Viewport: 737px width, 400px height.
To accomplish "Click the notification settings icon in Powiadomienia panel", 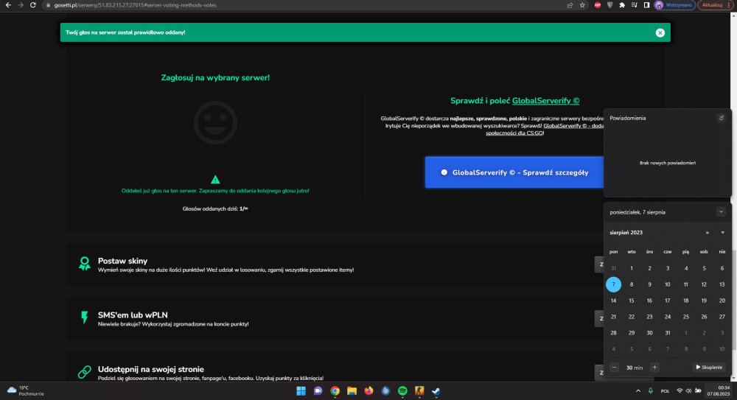I will (x=721, y=118).
